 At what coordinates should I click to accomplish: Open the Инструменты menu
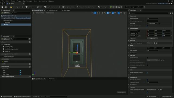(43, 1)
